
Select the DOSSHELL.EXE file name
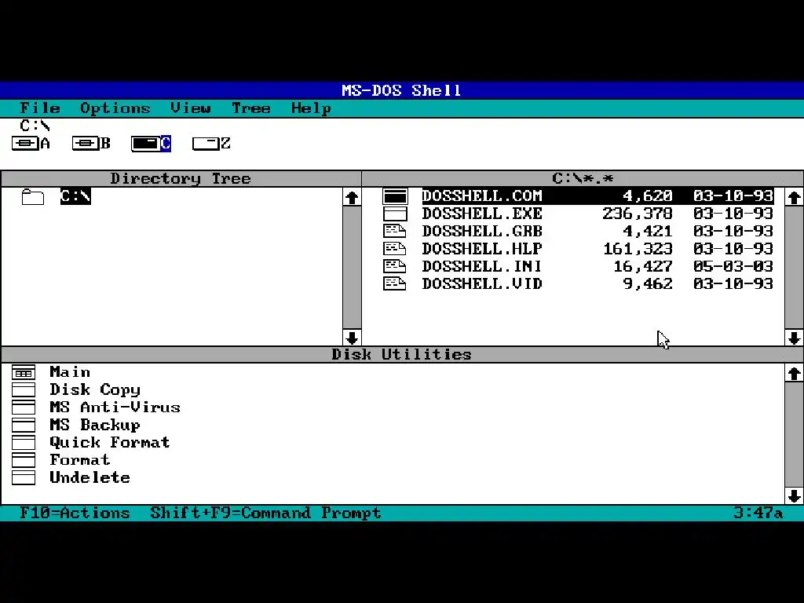coord(482,214)
